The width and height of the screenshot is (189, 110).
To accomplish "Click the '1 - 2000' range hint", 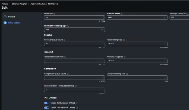I will tap(102, 81).
